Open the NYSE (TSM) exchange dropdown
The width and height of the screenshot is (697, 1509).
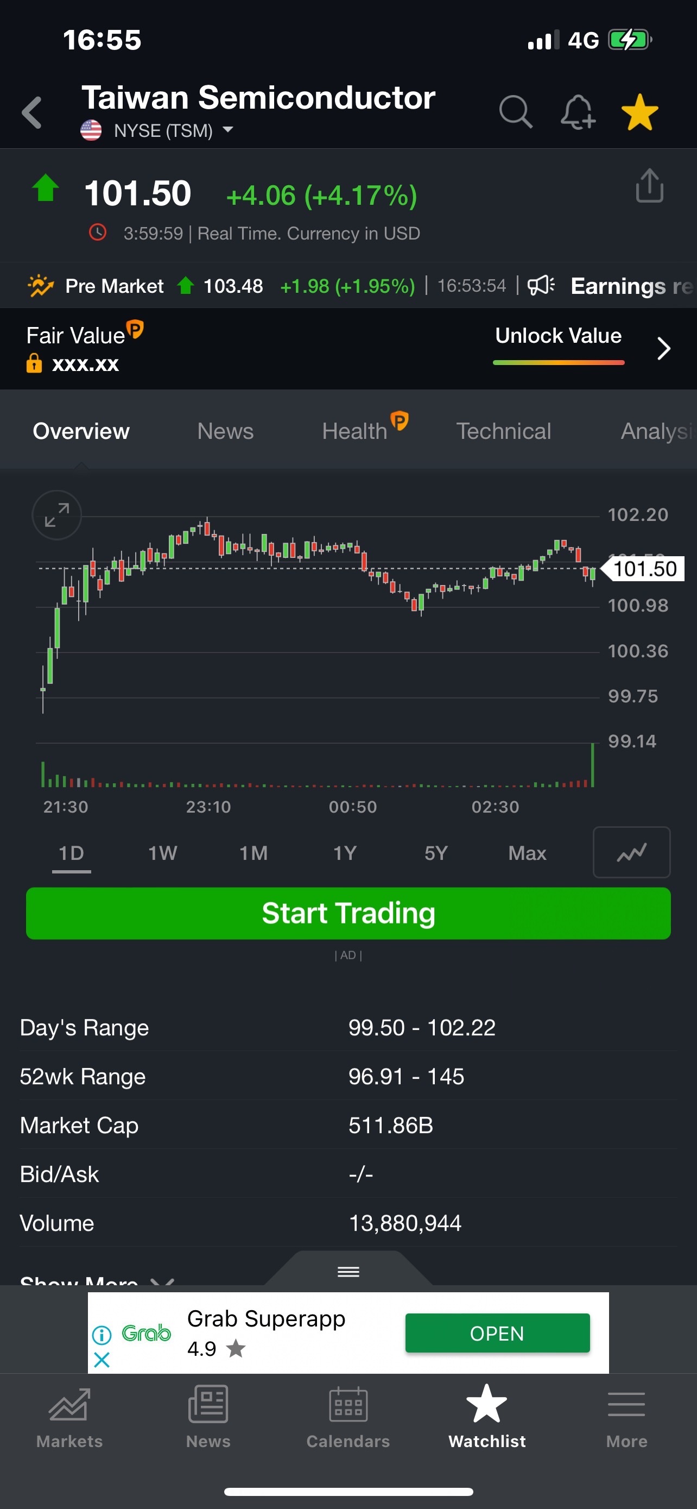point(174,130)
